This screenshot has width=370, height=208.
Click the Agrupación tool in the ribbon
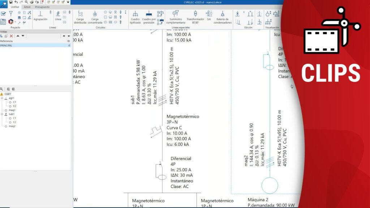pyautogui.click(x=40, y=16)
